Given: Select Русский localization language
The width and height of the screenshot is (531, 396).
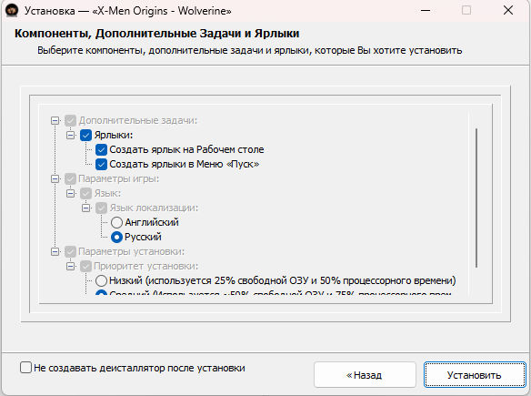Looking at the screenshot, I should [116, 237].
